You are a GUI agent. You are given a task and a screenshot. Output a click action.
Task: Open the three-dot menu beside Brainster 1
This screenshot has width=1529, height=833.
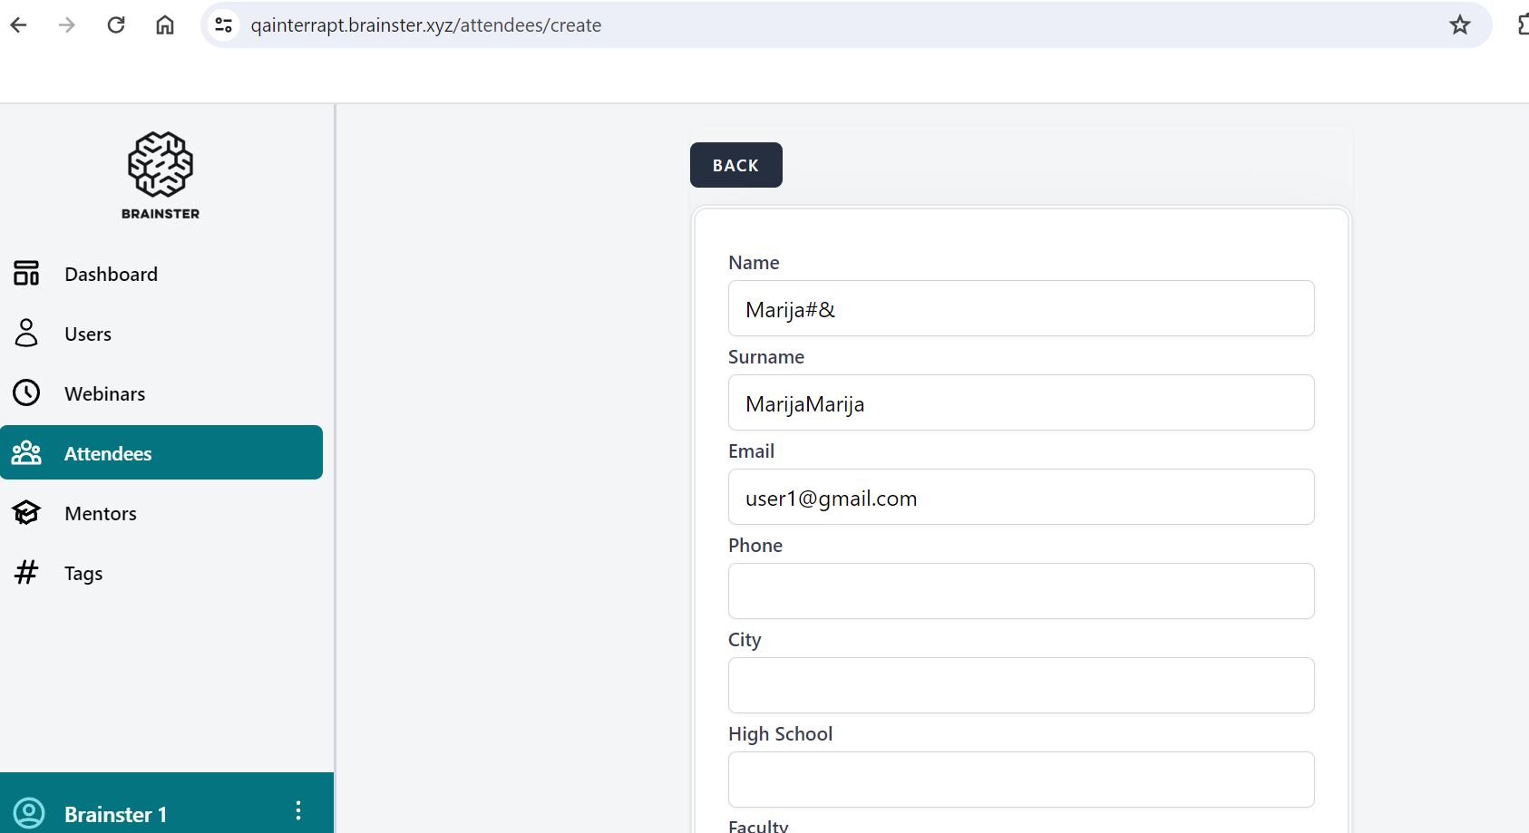coord(298,810)
